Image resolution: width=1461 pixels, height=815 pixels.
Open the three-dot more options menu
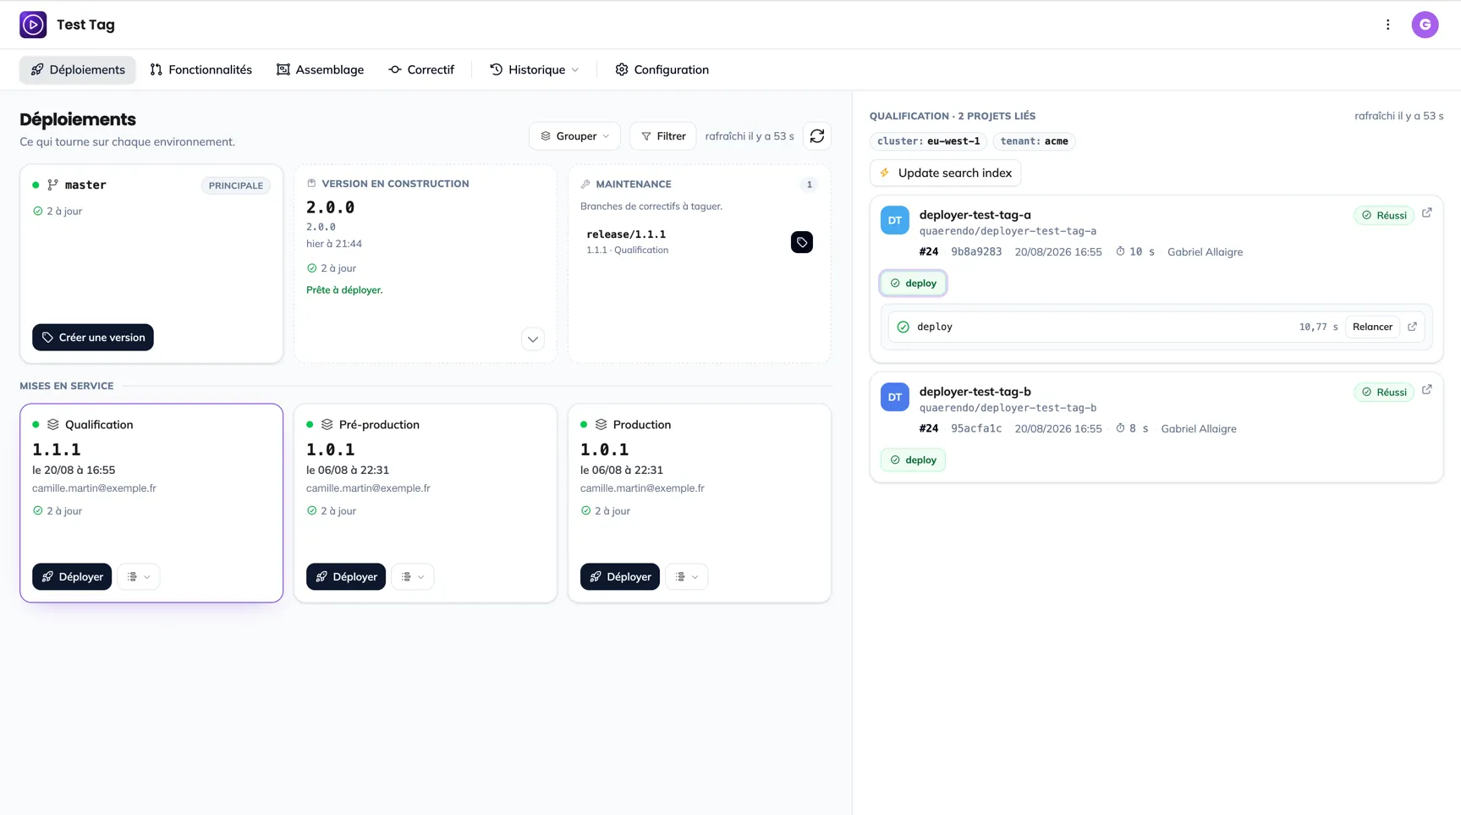pyautogui.click(x=1387, y=25)
